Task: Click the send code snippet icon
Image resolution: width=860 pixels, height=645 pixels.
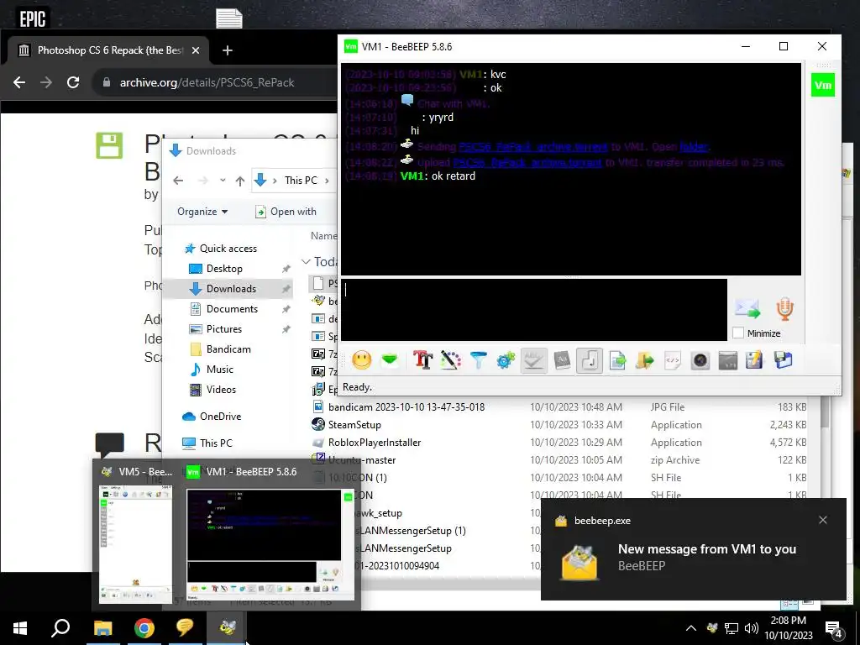Action: [673, 360]
